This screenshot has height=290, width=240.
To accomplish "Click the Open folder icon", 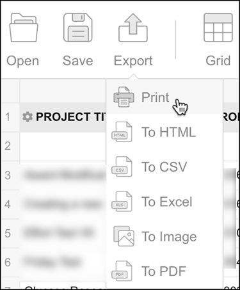I will click(24, 28).
